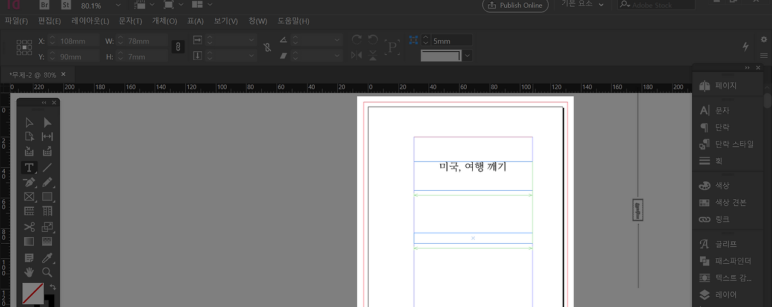Toggle constrain proportions for width and height
The width and height of the screenshot is (772, 307).
(178, 47)
